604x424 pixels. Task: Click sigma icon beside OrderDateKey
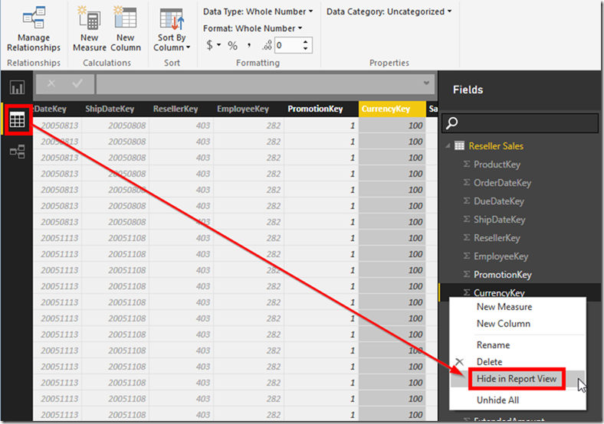coord(467,182)
